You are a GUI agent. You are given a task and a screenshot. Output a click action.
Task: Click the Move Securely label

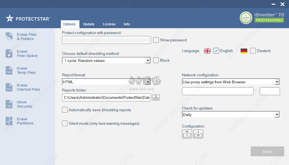tap(25, 104)
